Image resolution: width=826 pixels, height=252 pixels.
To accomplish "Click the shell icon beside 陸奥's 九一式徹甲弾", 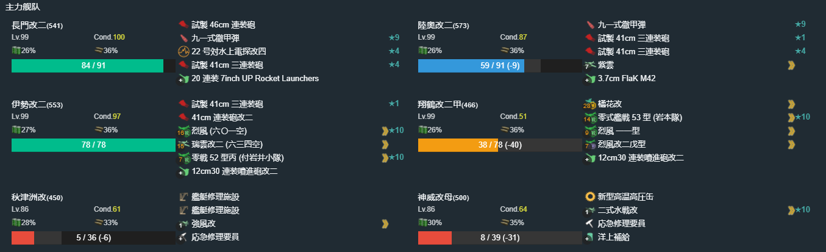I will pyautogui.click(x=590, y=25).
